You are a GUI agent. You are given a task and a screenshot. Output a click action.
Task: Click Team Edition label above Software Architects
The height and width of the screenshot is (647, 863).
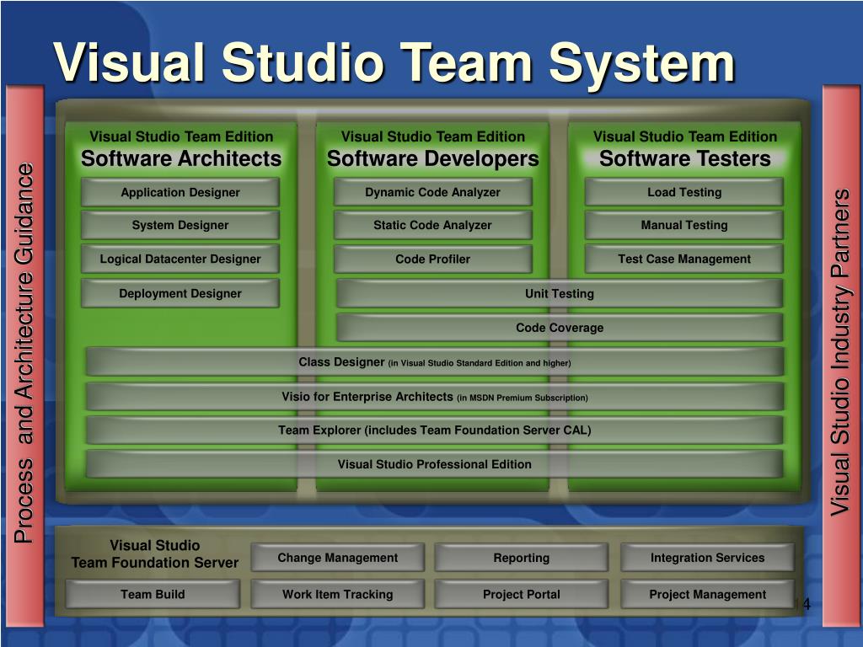click(181, 136)
